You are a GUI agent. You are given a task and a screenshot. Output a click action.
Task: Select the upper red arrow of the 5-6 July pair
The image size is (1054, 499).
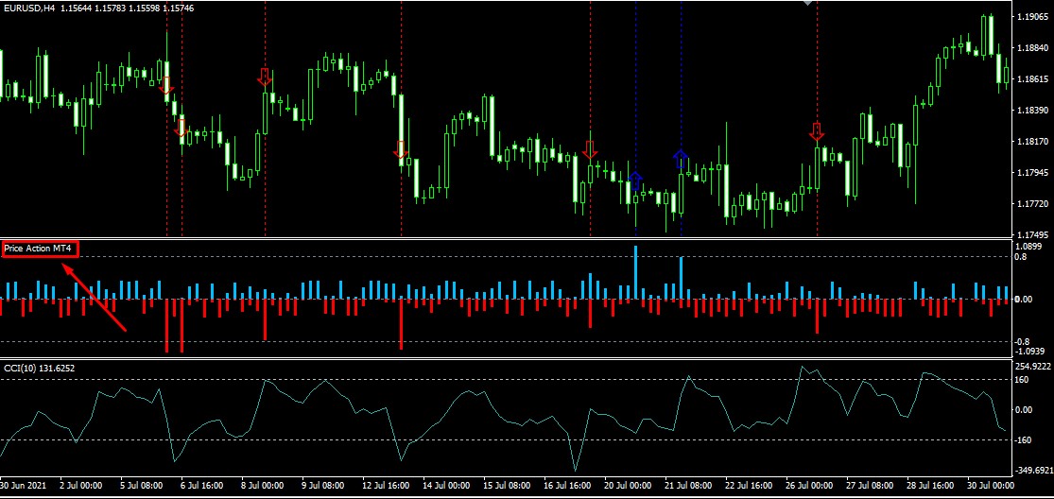click(x=166, y=86)
